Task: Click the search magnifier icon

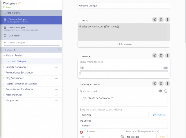Action: pyautogui.click(x=5, y=43)
